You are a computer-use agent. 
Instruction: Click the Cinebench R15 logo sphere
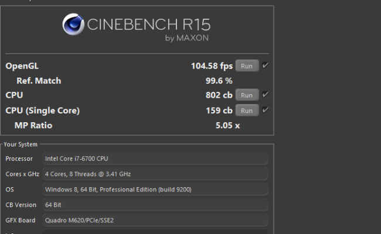tap(73, 24)
